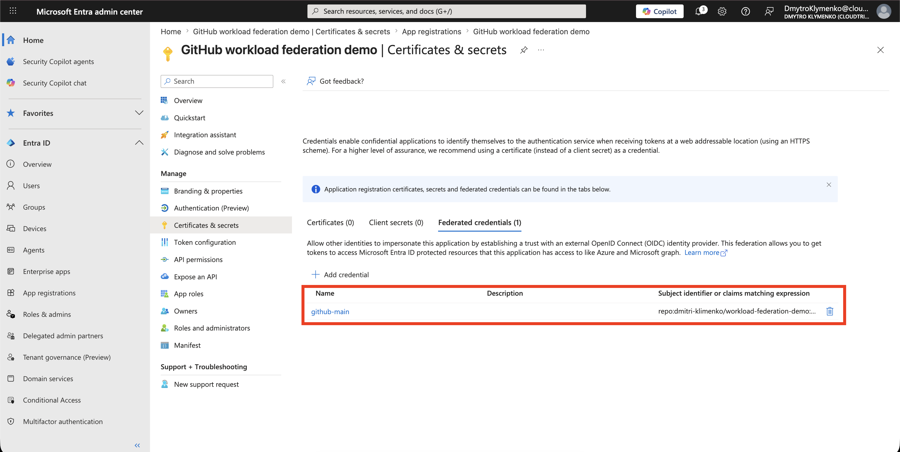
Task: Open the settings gear icon
Action: (x=722, y=11)
